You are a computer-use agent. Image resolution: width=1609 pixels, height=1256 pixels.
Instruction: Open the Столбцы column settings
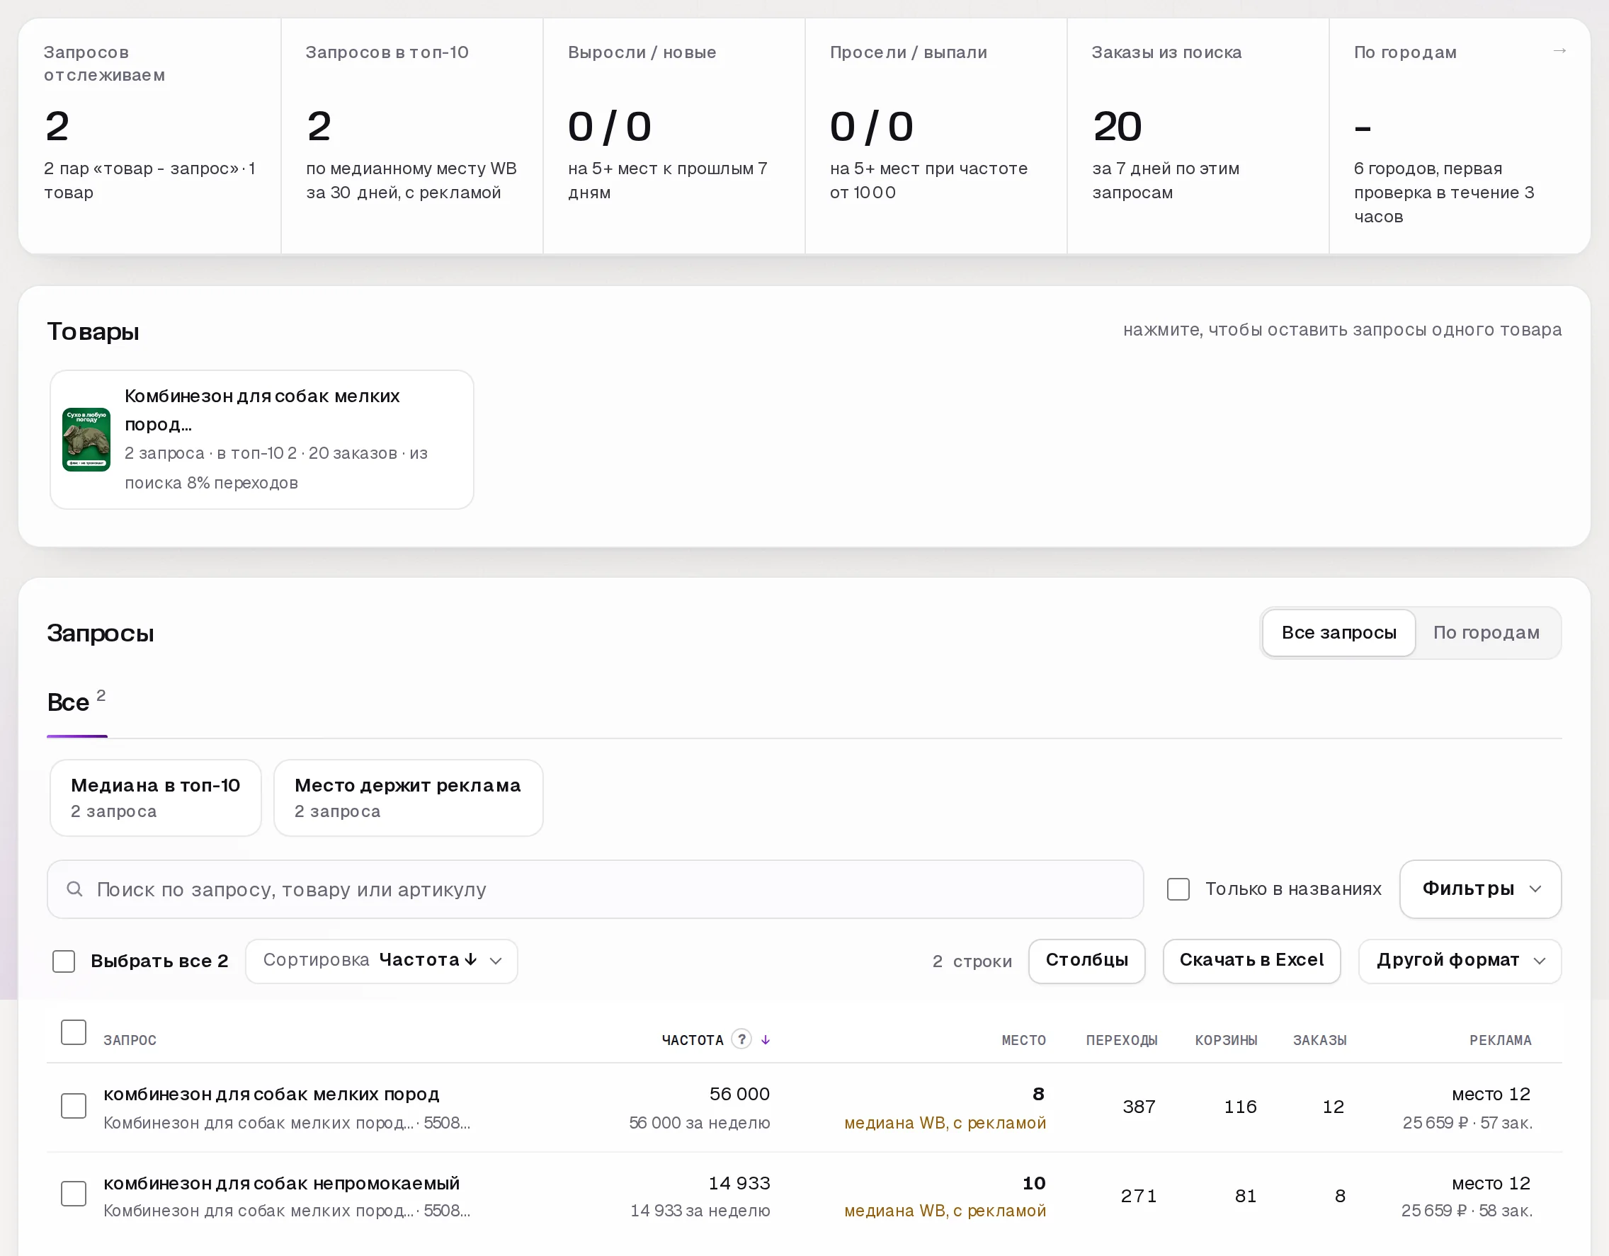(1086, 961)
